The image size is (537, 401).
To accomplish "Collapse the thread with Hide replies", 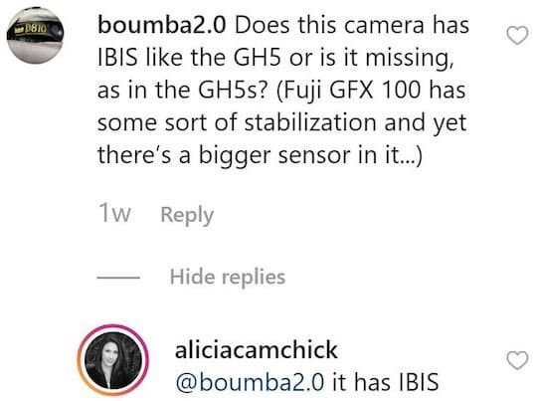I will 228,277.
